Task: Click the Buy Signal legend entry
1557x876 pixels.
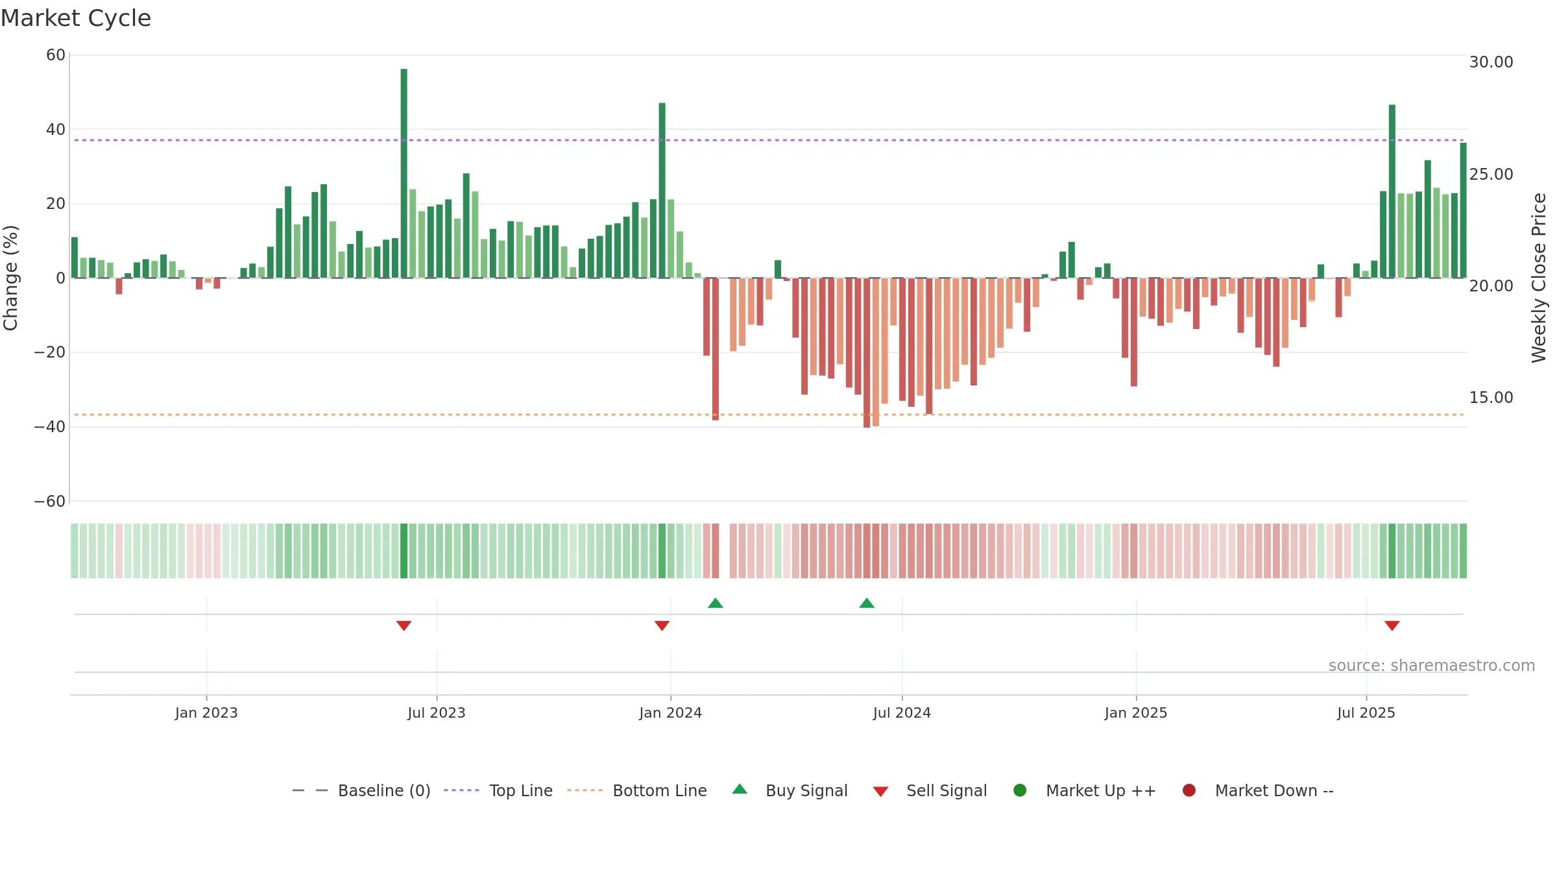Action: tap(789, 790)
